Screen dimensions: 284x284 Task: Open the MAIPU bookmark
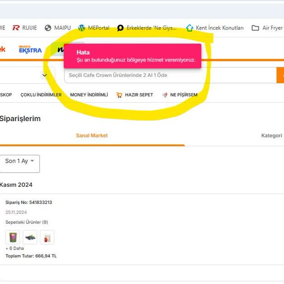click(x=58, y=28)
